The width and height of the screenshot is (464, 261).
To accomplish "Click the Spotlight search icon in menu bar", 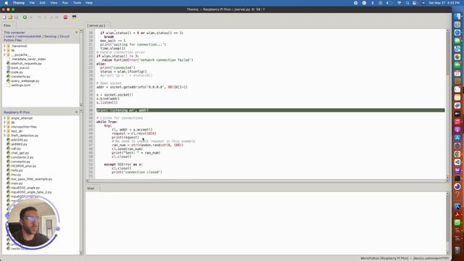I will pyautogui.click(x=407, y=3).
